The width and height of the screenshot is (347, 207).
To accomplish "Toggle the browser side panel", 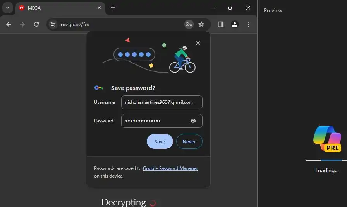I will [x=221, y=24].
